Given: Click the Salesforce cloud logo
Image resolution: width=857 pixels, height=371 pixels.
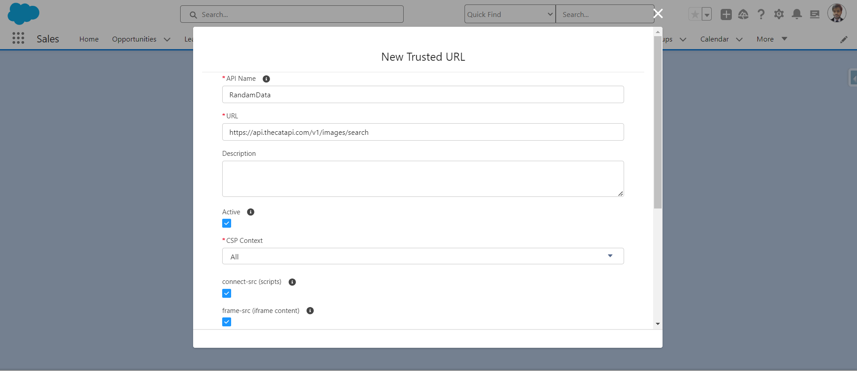Looking at the screenshot, I should [x=23, y=13].
